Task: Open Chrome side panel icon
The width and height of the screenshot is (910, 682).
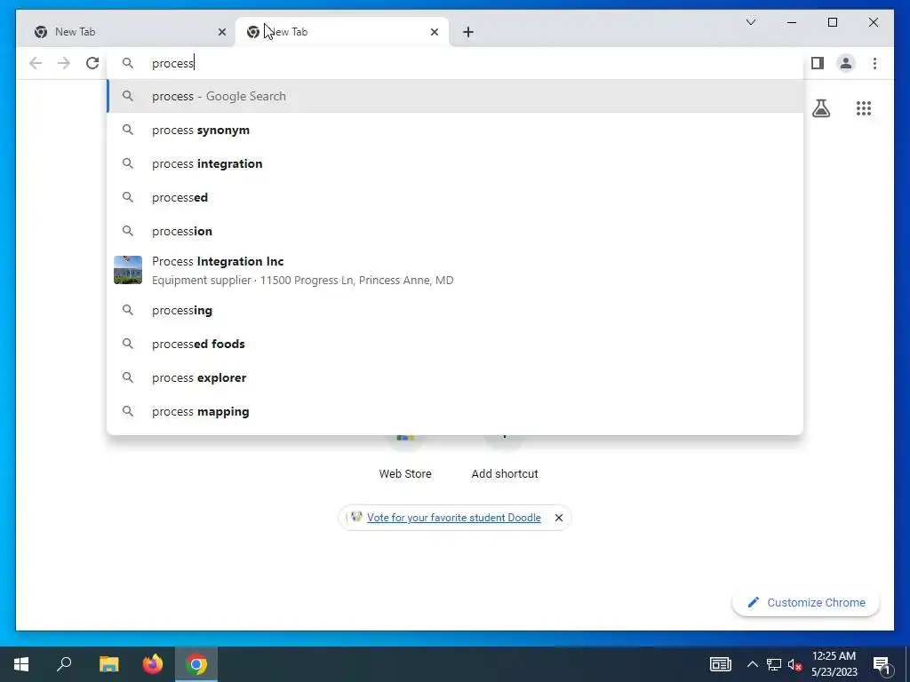Action: pos(818,63)
